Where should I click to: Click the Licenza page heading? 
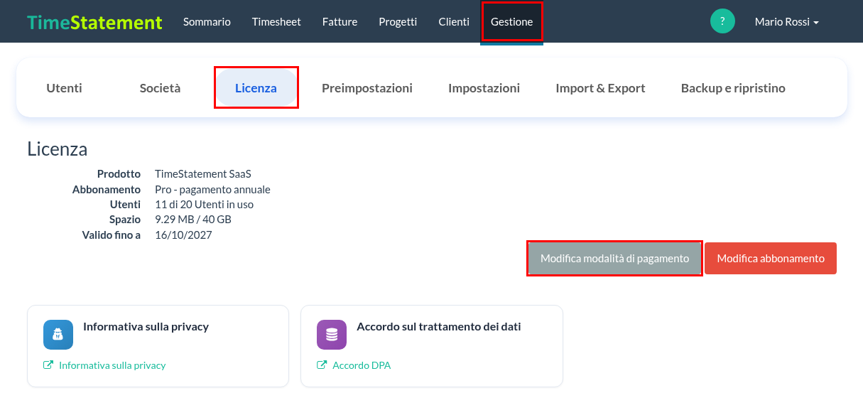57,149
